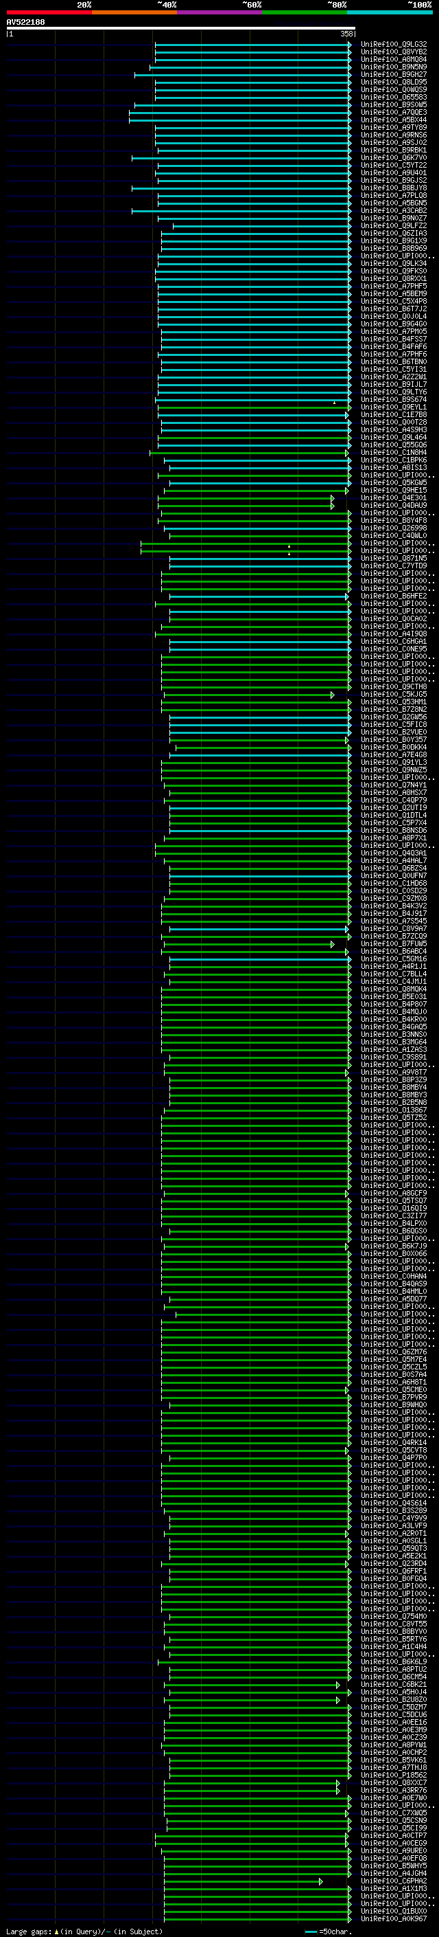Select label UniRef100_B8B969

point(394,248)
